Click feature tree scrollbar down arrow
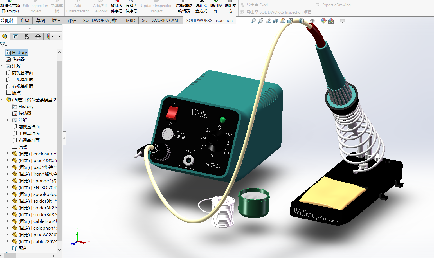Image resolution: width=434 pixels, height=258 pixels. coord(59,250)
